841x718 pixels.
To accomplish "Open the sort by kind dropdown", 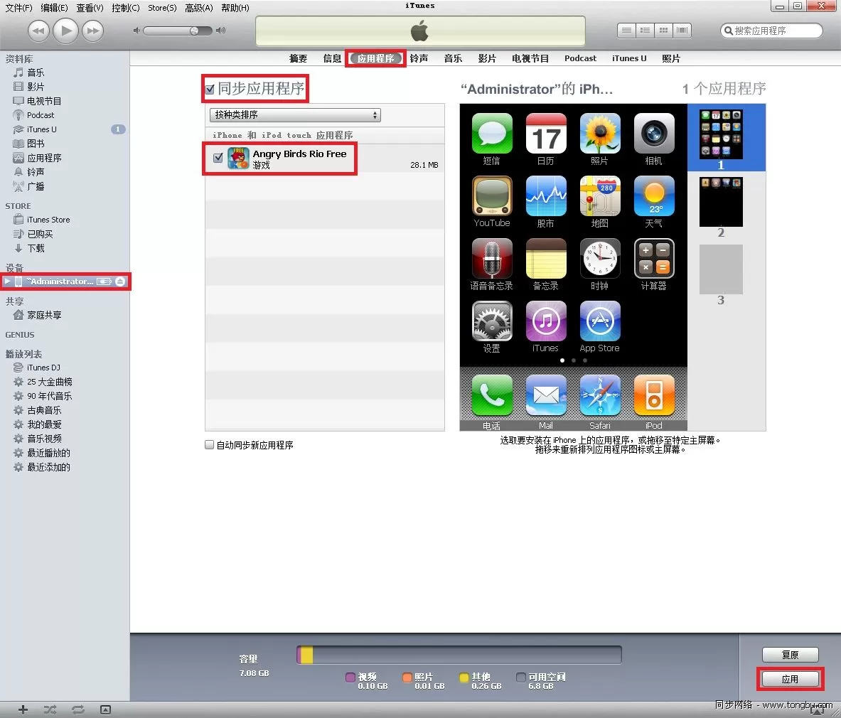I will coord(295,114).
